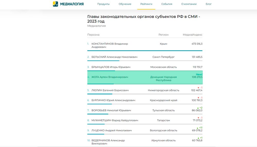Screen dimensions: 257x147
Task: Select the Рейтинги tab
Action: (146, 4)
